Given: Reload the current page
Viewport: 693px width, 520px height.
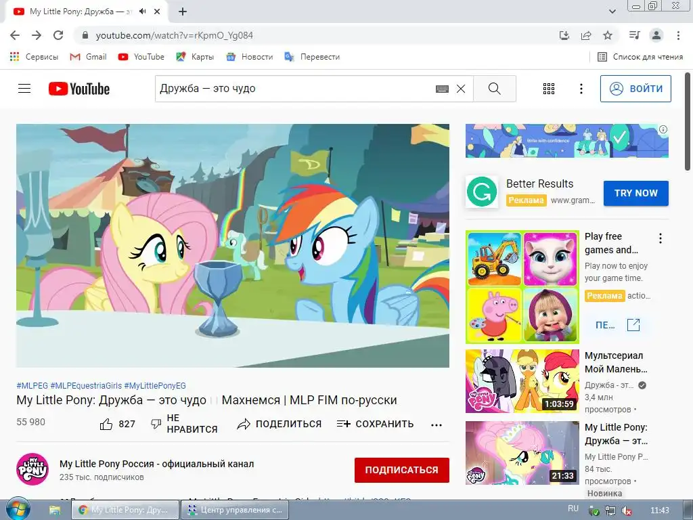Looking at the screenshot, I should pyautogui.click(x=58, y=35).
